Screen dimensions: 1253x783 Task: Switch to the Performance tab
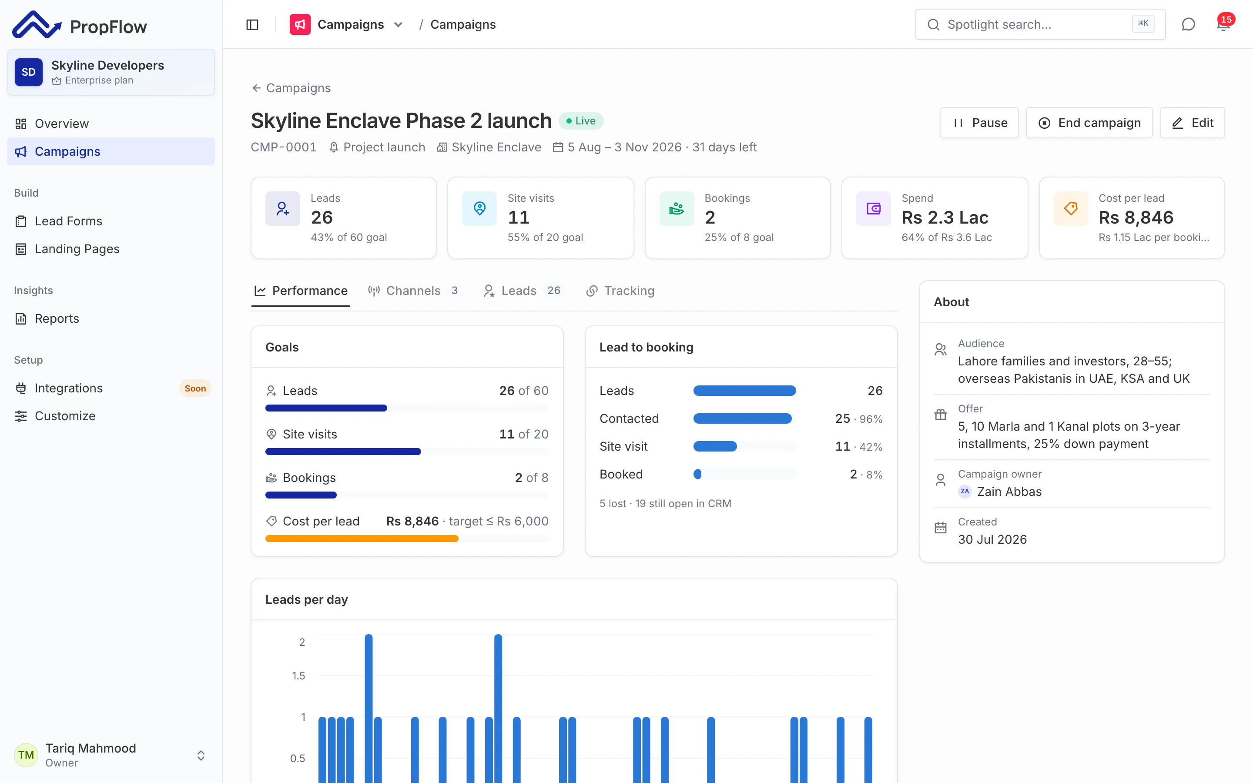coord(300,291)
